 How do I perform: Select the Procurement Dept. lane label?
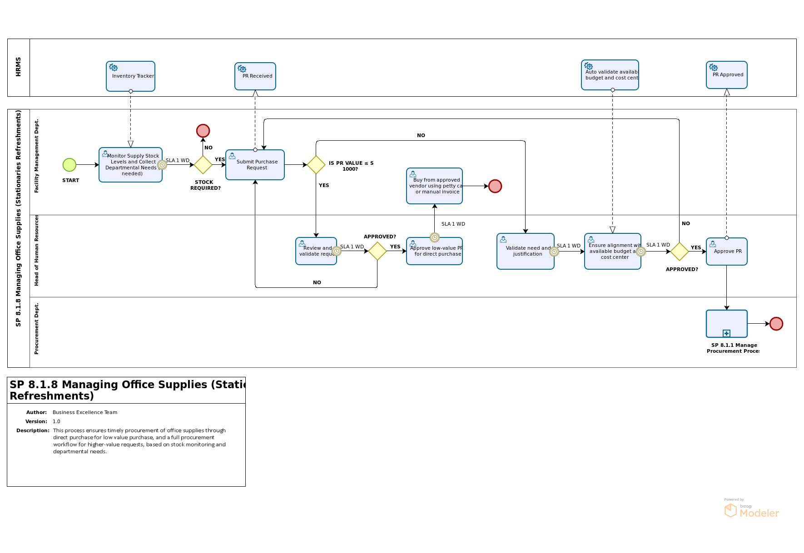coord(37,329)
